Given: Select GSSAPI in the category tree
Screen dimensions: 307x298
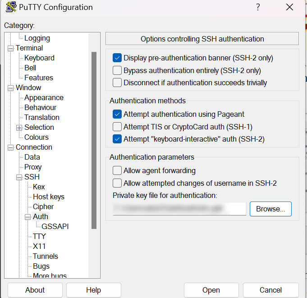Looking at the screenshot, I should [55, 226].
